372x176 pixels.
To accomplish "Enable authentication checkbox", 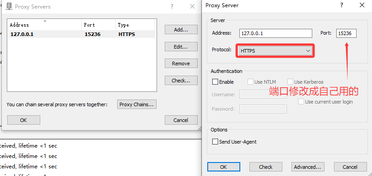I will tap(215, 82).
